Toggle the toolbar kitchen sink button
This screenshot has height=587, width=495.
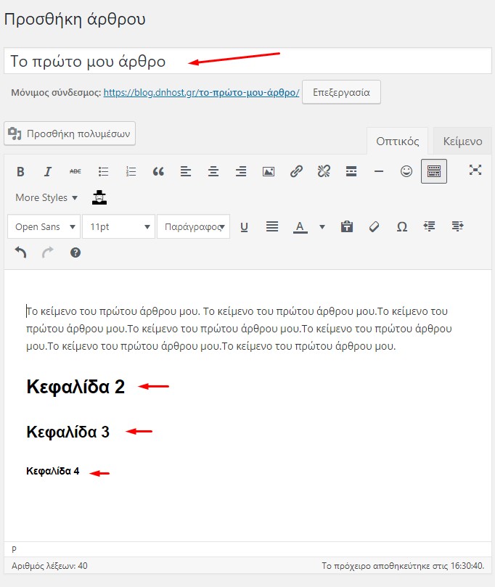tap(434, 172)
